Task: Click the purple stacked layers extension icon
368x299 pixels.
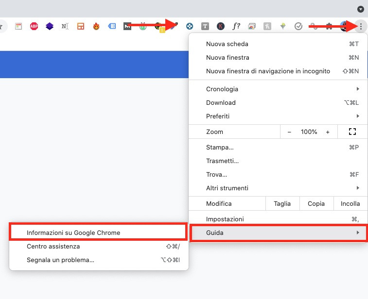Action: 50,26
